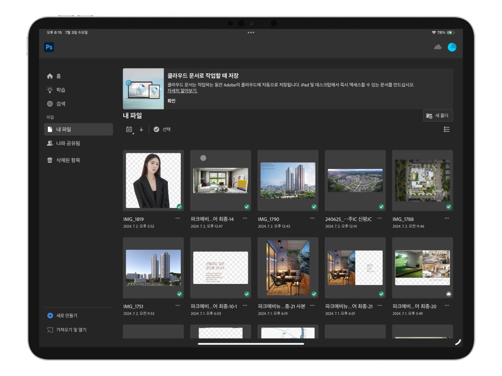Click the Photoshop Ps logo icon
The image size is (502, 376).
49,47
